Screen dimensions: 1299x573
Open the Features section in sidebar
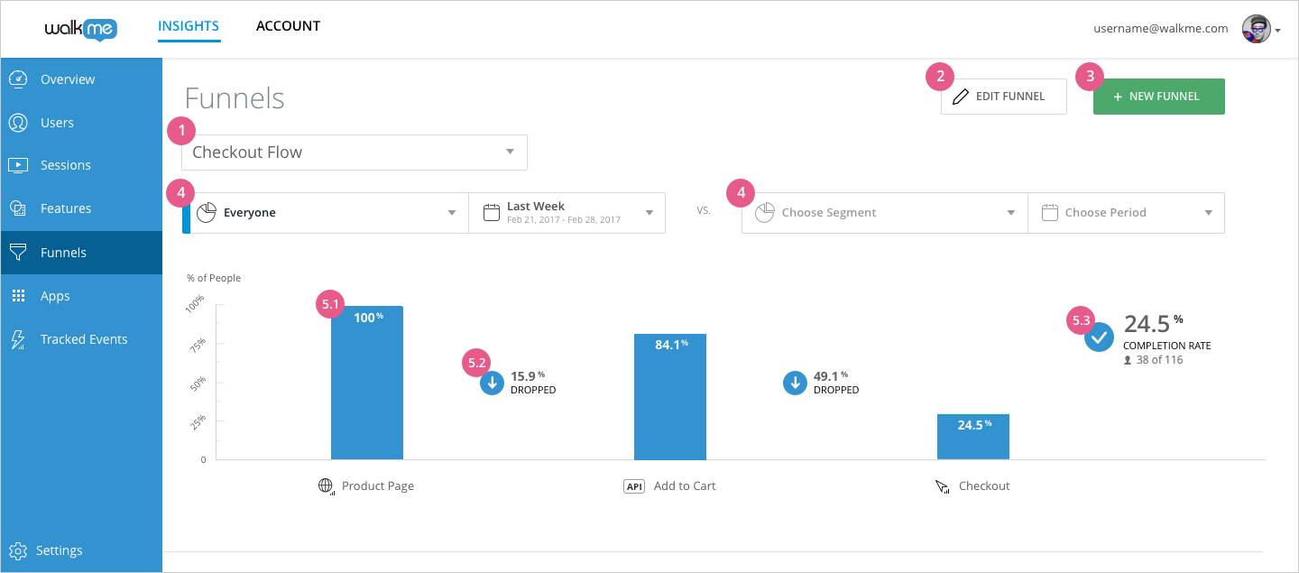point(18,208)
